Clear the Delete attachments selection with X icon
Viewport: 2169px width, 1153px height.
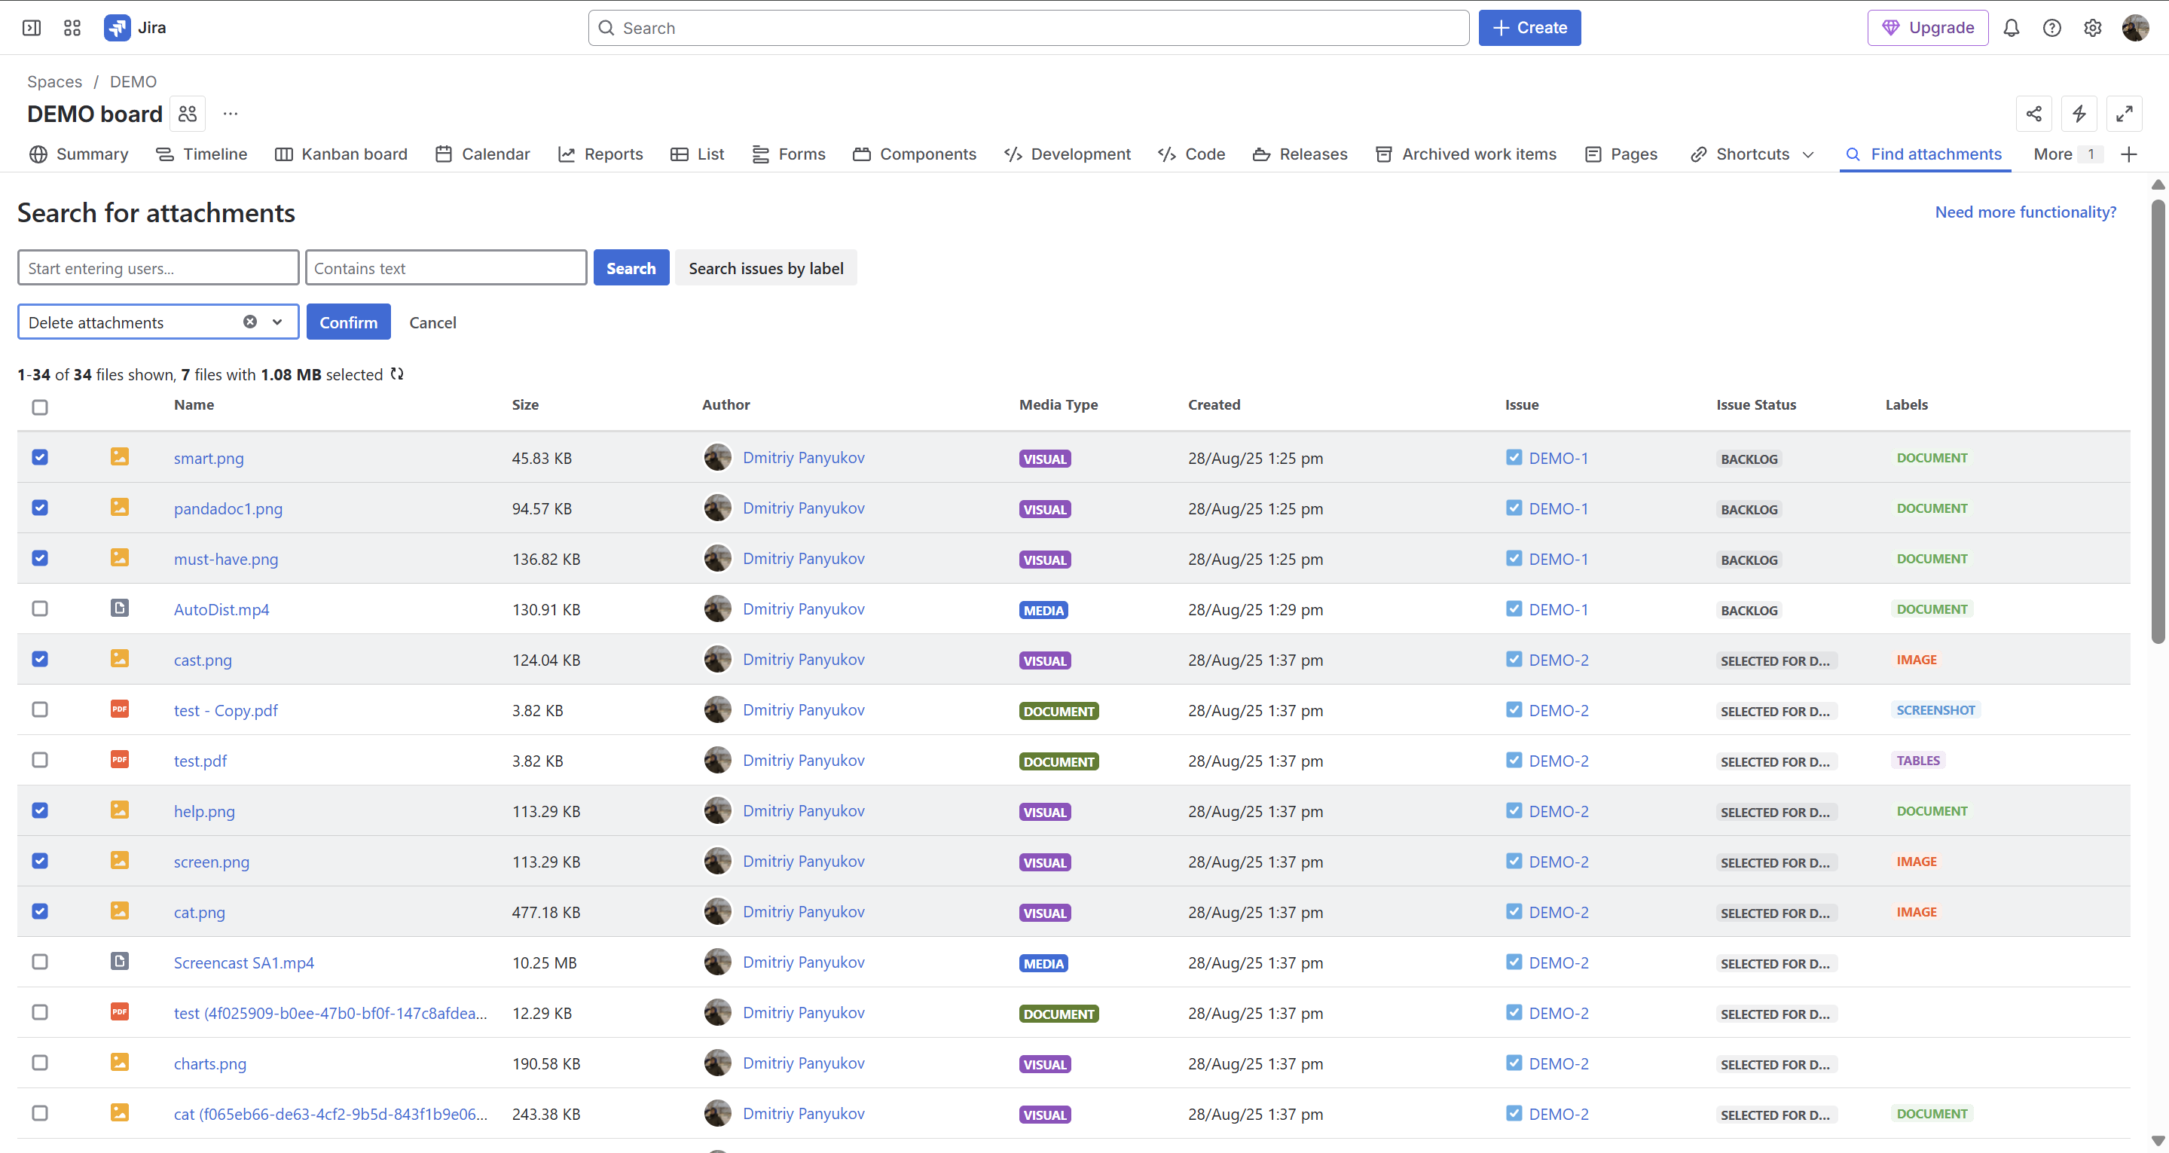tap(250, 322)
